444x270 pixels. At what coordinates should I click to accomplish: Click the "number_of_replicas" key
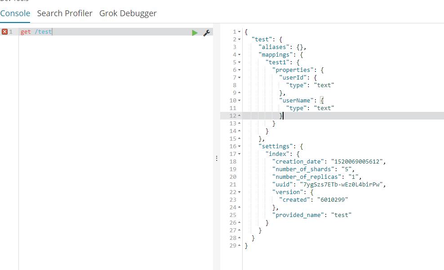(306, 177)
